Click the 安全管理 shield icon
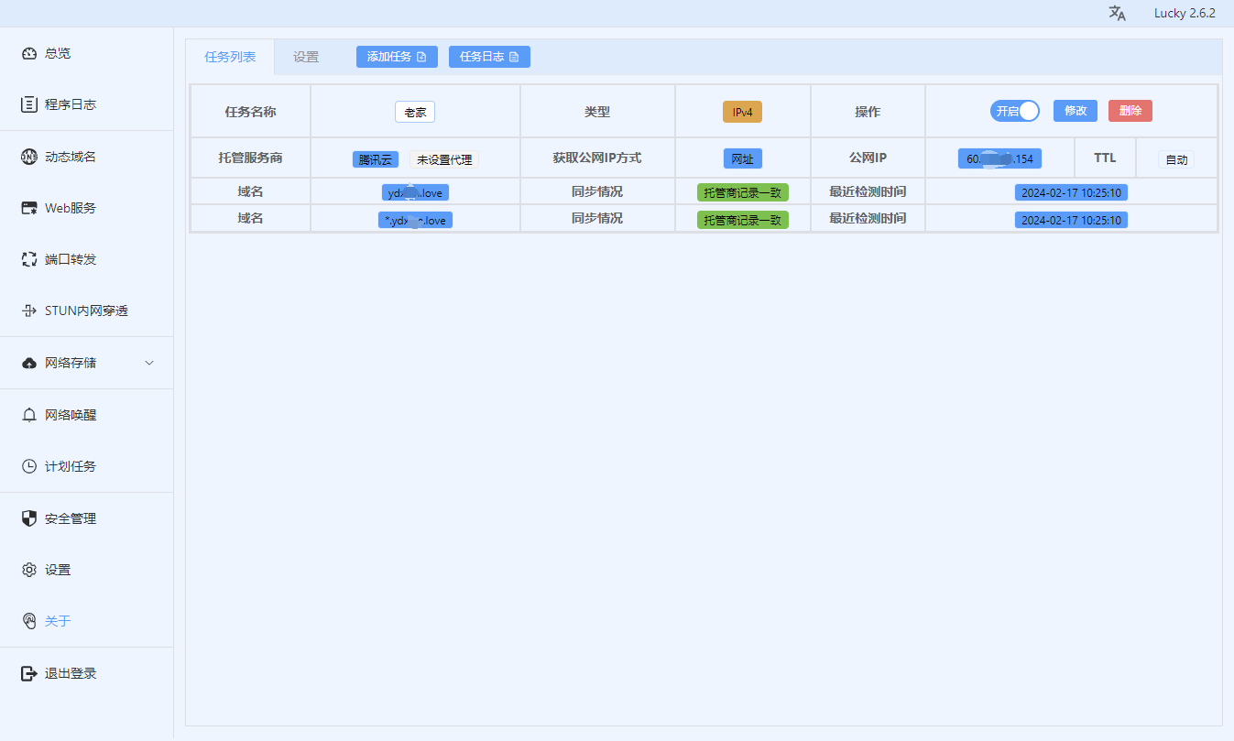Image resolution: width=1234 pixels, height=741 pixels. [29, 518]
